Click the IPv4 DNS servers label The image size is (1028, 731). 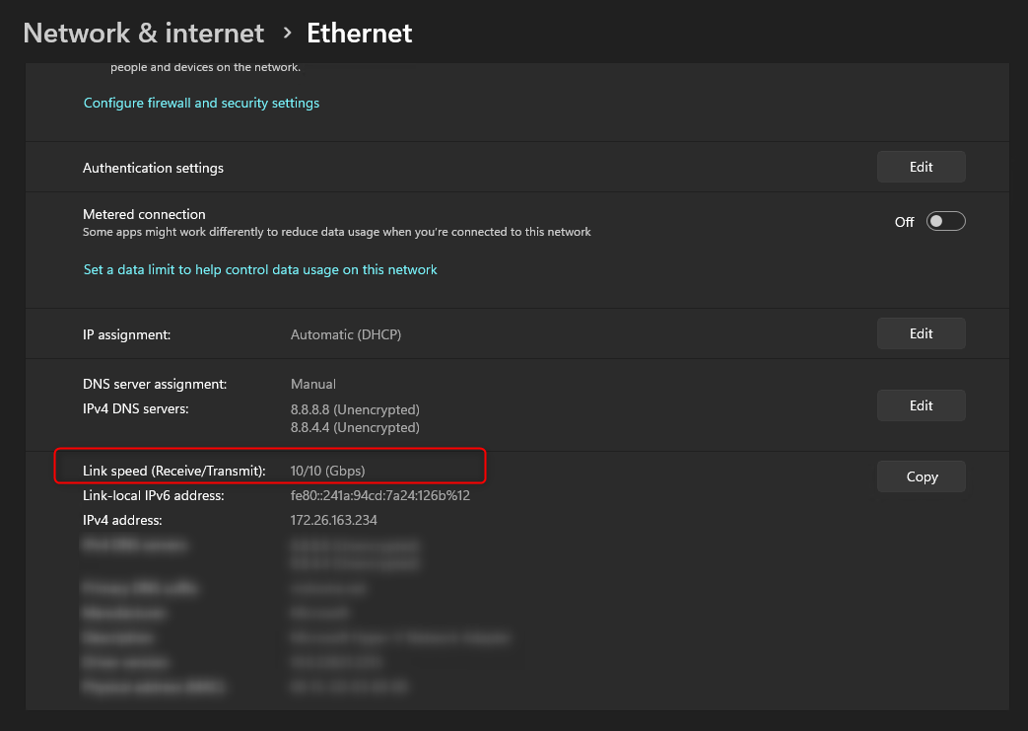click(x=136, y=408)
